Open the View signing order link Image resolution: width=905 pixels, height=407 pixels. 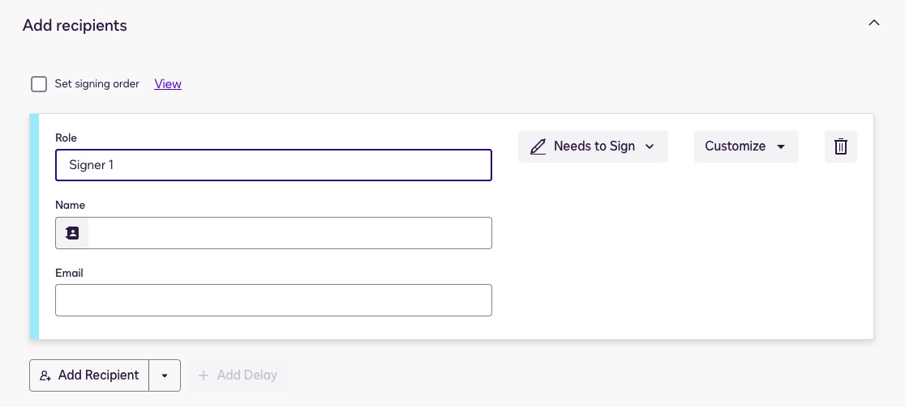(168, 84)
